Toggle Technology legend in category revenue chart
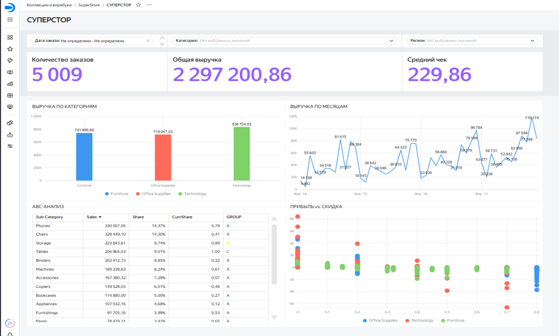The height and width of the screenshot is (336, 559). tap(192, 194)
